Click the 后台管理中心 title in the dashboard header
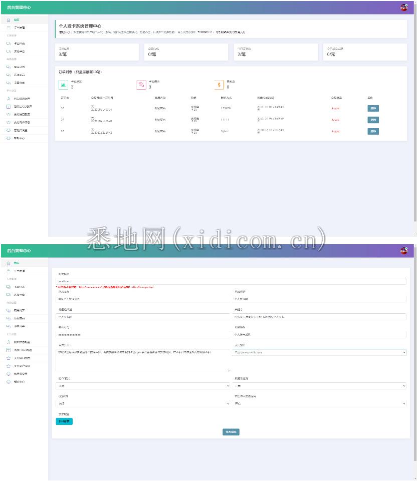This screenshot has width=418, height=485. [19, 8]
